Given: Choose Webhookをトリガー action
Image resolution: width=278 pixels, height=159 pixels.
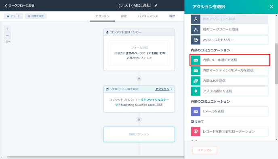Looking at the screenshot, I should [230, 40].
